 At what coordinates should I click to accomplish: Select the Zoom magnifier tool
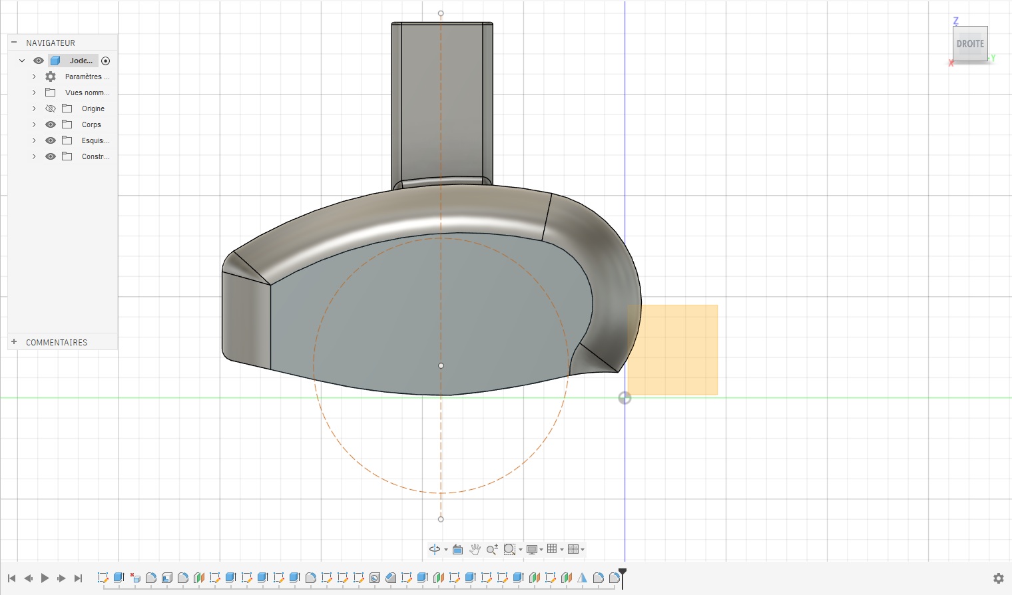click(x=492, y=549)
